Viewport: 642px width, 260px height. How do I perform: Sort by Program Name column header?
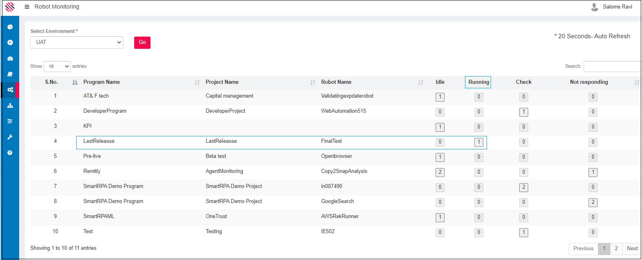tap(102, 82)
